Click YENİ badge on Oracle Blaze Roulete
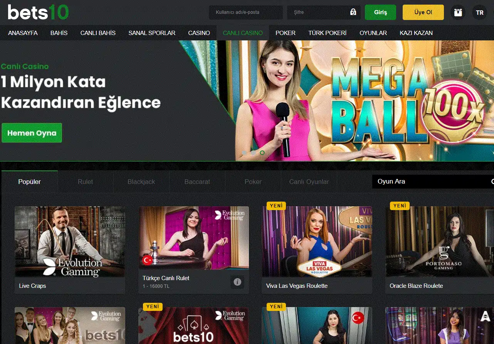This screenshot has width=494, height=344. coord(400,206)
